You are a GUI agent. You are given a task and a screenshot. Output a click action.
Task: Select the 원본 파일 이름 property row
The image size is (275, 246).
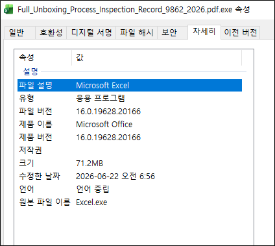pos(130,202)
